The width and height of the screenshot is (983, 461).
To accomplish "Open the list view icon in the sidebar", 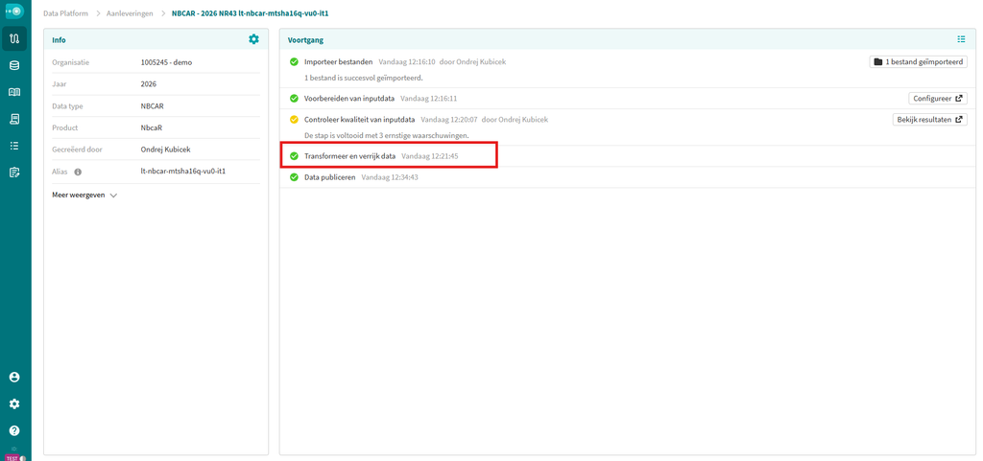I will click(x=14, y=145).
